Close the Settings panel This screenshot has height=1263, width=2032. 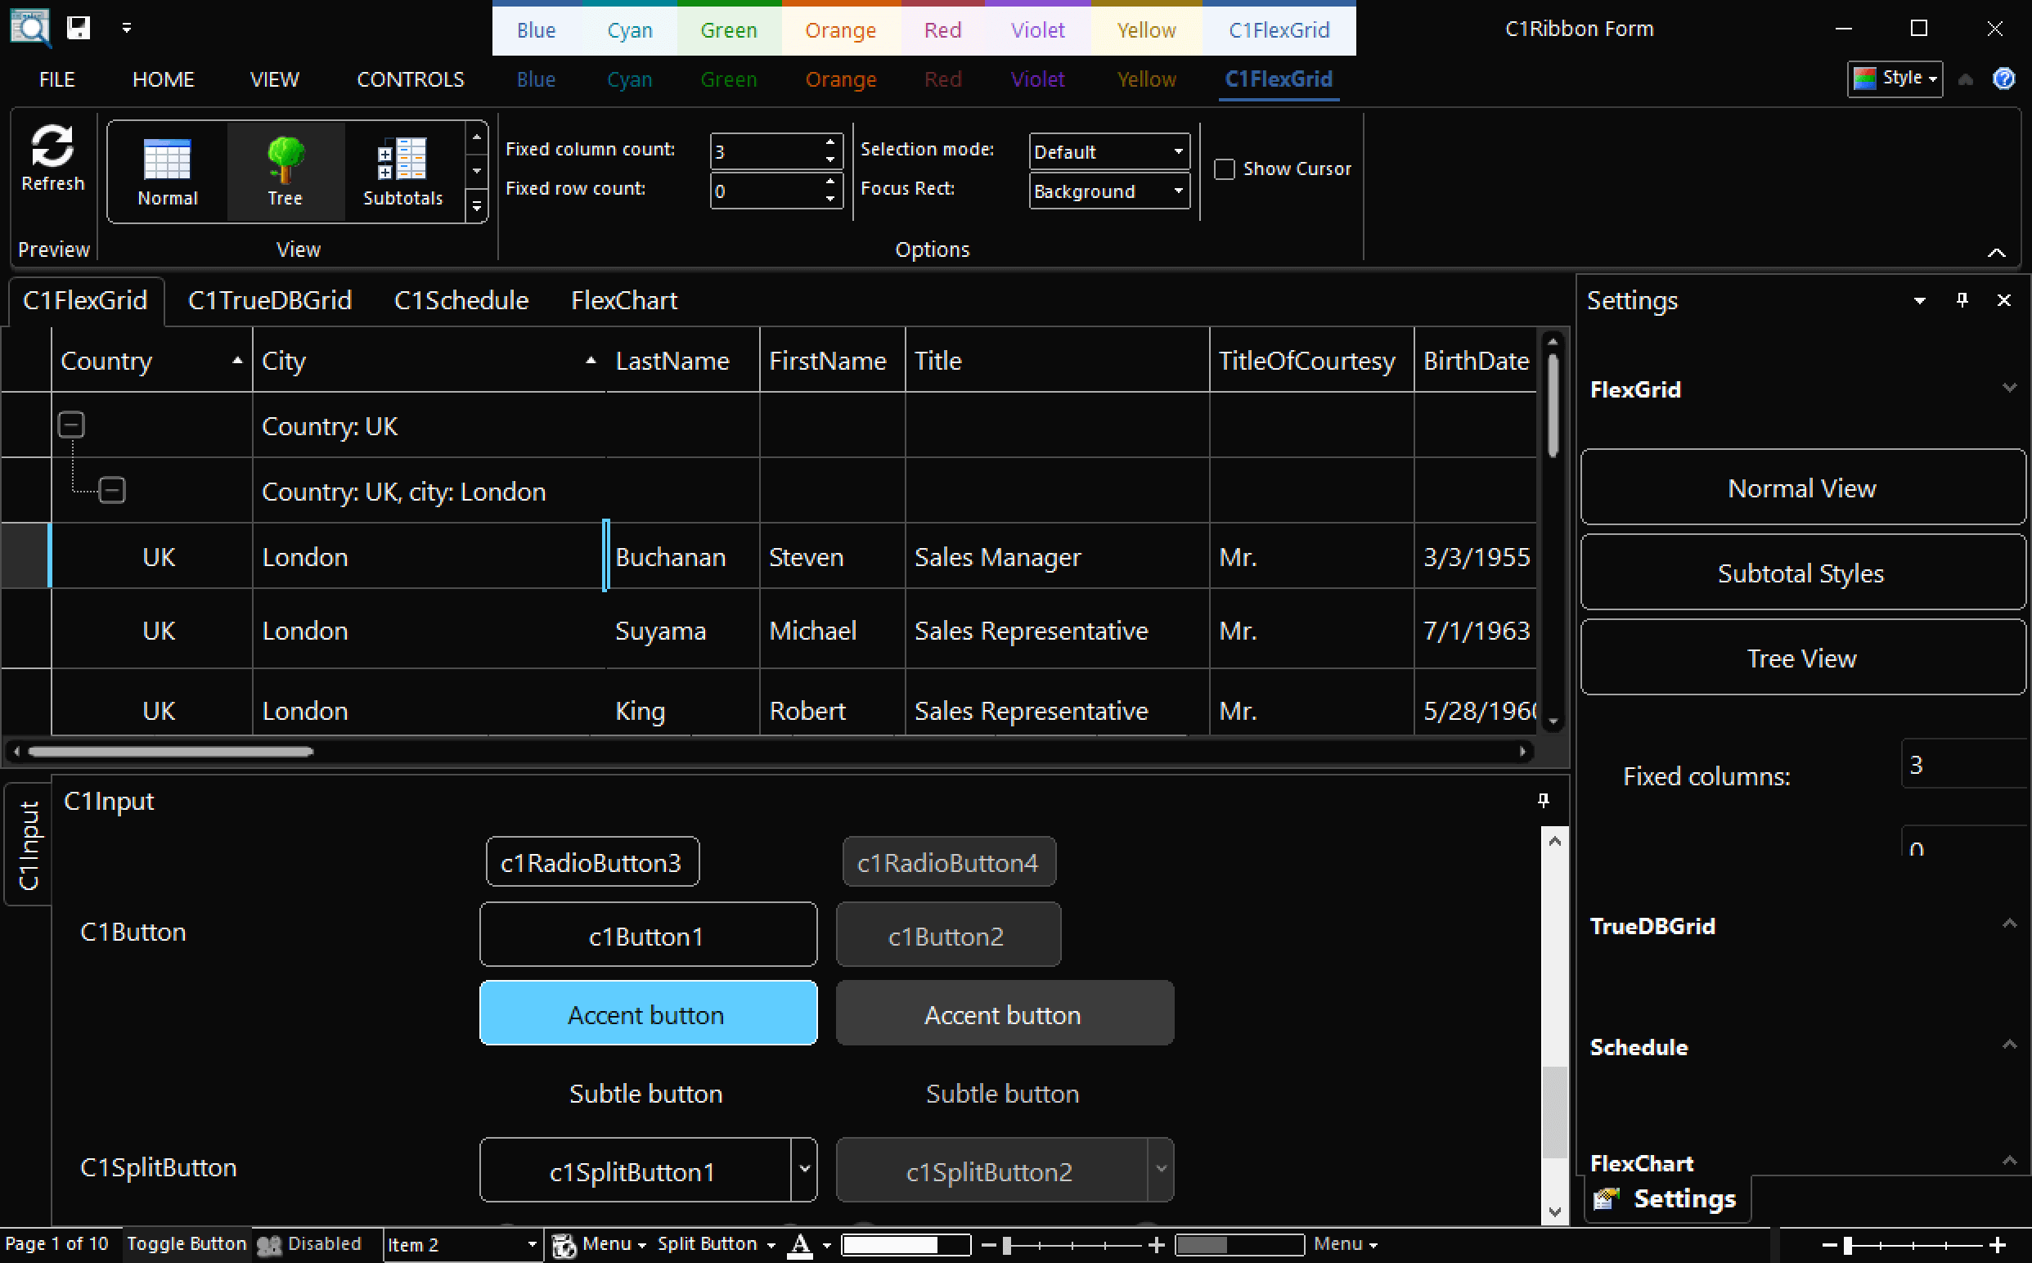(x=2003, y=300)
